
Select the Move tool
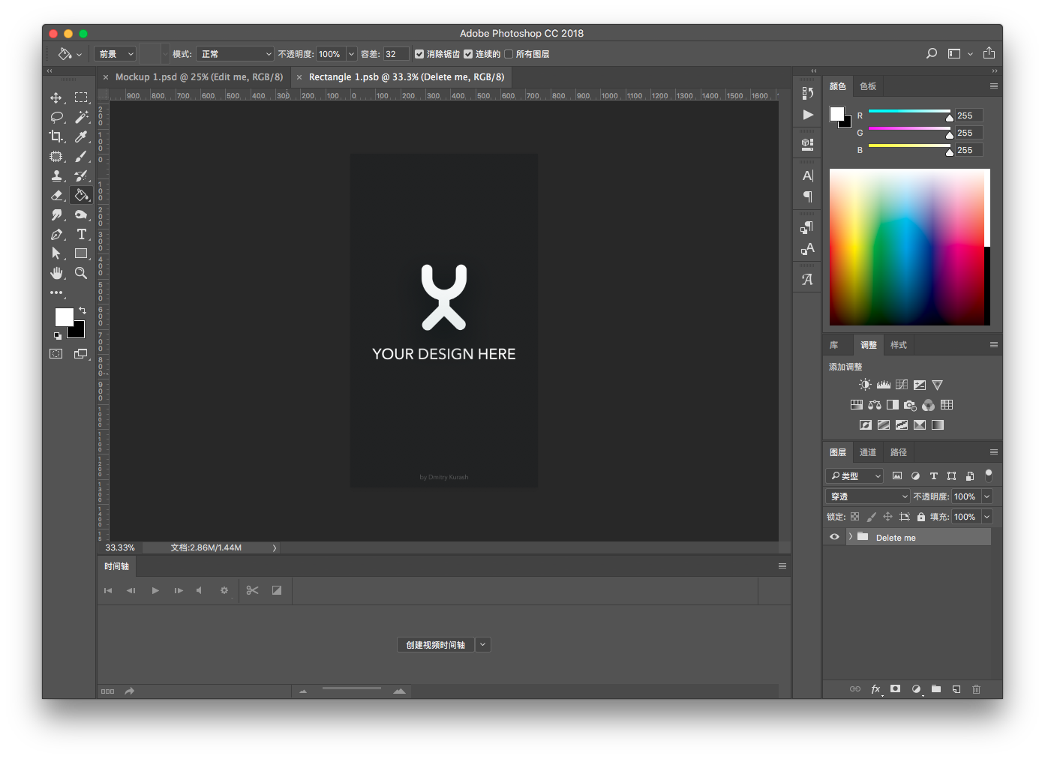tap(56, 97)
